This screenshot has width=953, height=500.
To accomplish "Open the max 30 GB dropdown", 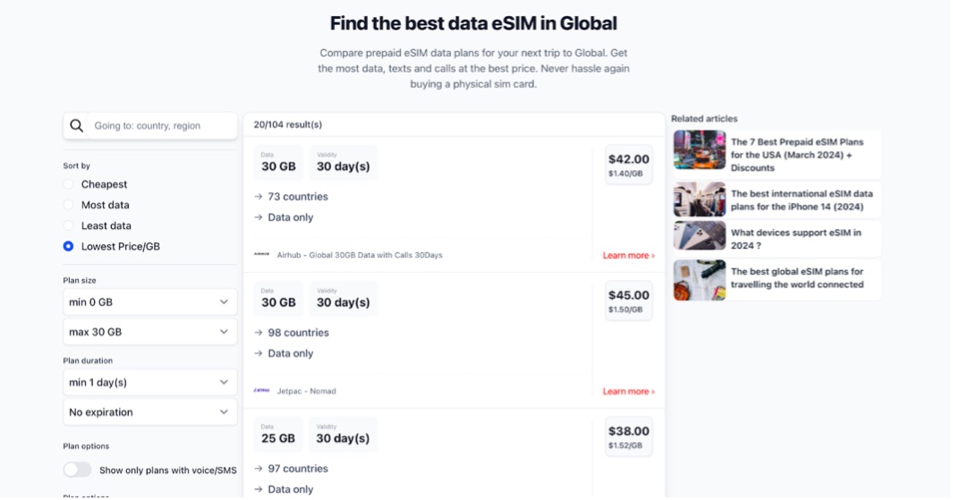I will point(150,332).
